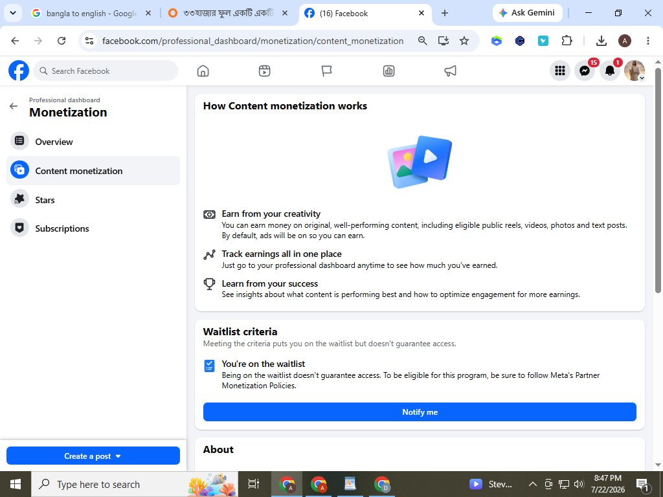This screenshot has height=497, width=663.
Task: Click the dark blue C extension icon
Action: (520, 41)
